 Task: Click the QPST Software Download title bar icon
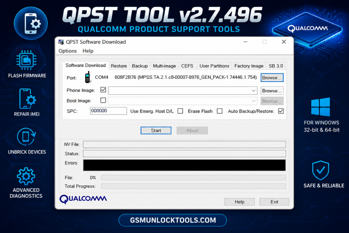point(61,42)
